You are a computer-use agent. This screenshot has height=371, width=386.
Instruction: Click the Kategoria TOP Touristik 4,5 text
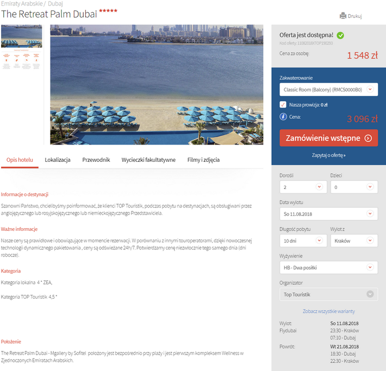[x=29, y=297]
